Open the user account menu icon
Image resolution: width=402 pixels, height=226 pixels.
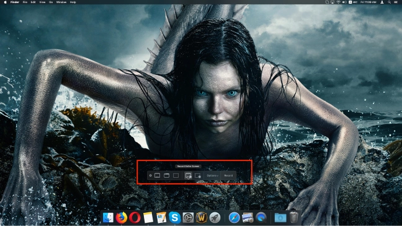(x=382, y=2)
